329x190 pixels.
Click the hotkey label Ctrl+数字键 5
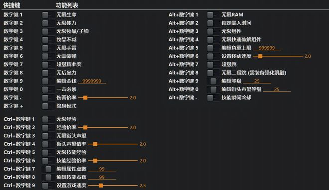(x=19, y=152)
